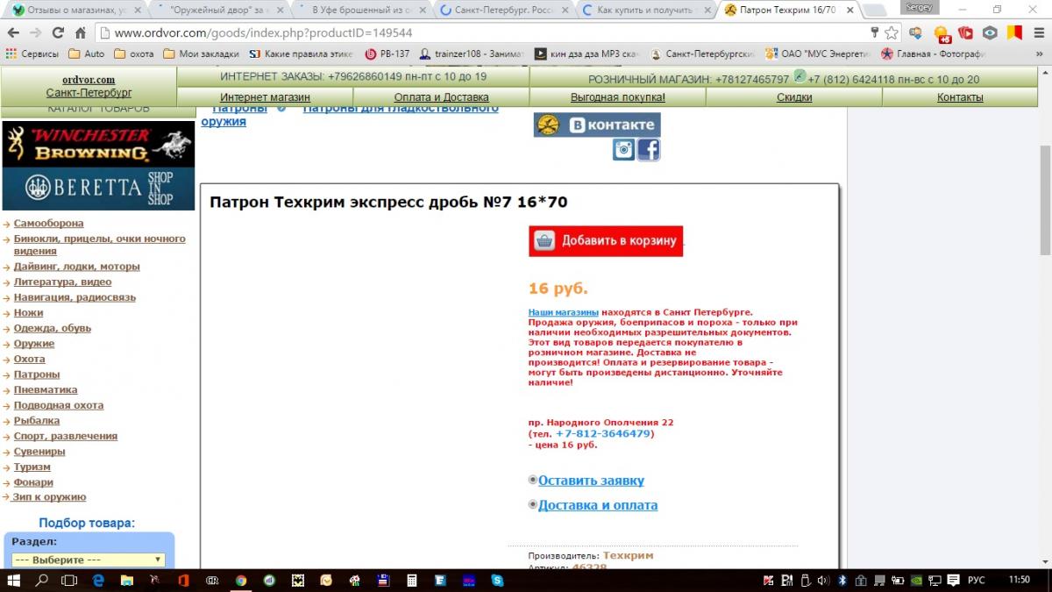Switch to 'Как купить и получить' tab
The image size is (1052, 592).
coord(644,10)
